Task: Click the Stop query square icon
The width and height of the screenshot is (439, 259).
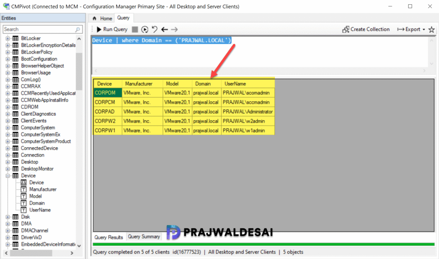Action: coord(135,30)
